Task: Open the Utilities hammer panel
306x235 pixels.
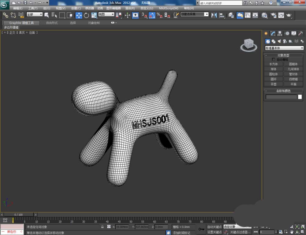Action: click(x=301, y=34)
